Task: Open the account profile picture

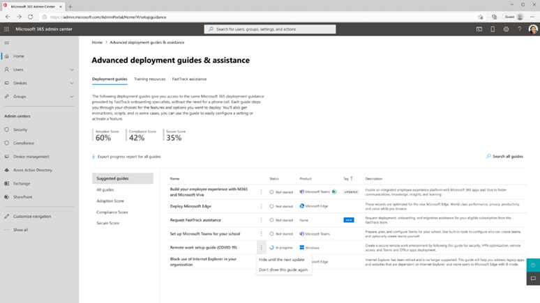Action: [x=533, y=29]
